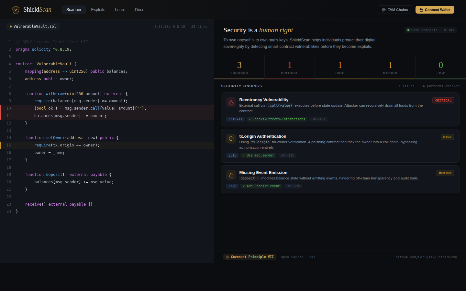Click the CRITICAL severity badge
Screen dimensions: 466x291
point(443,101)
